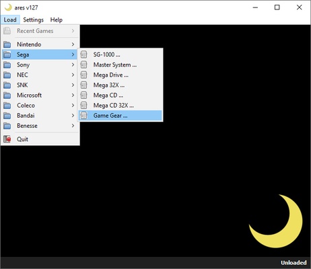Image resolution: width=311 pixels, height=269 pixels.
Task: Open the SNK systems list
Action: (40, 85)
